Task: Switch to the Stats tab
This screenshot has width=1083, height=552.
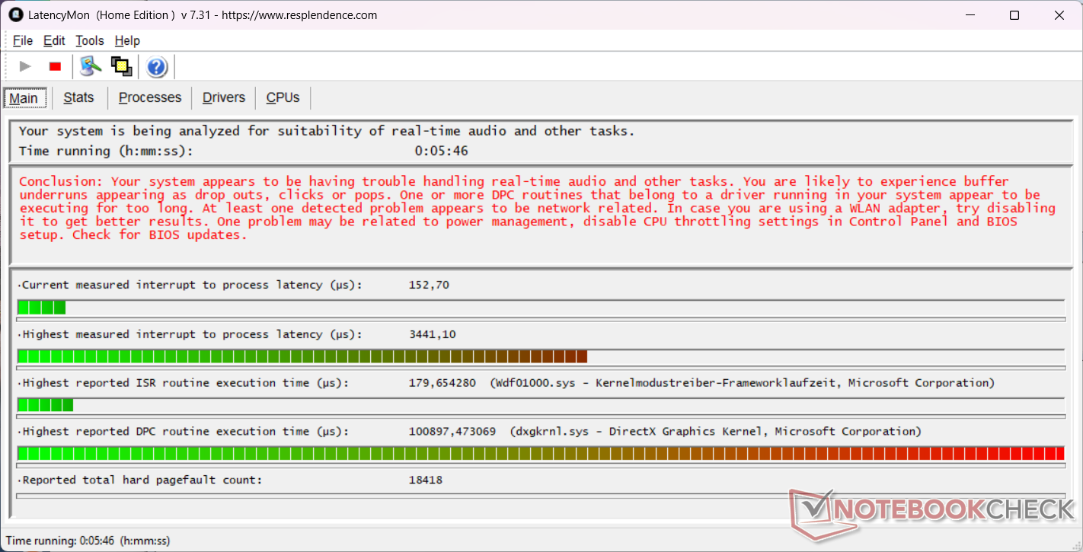Action: point(78,97)
